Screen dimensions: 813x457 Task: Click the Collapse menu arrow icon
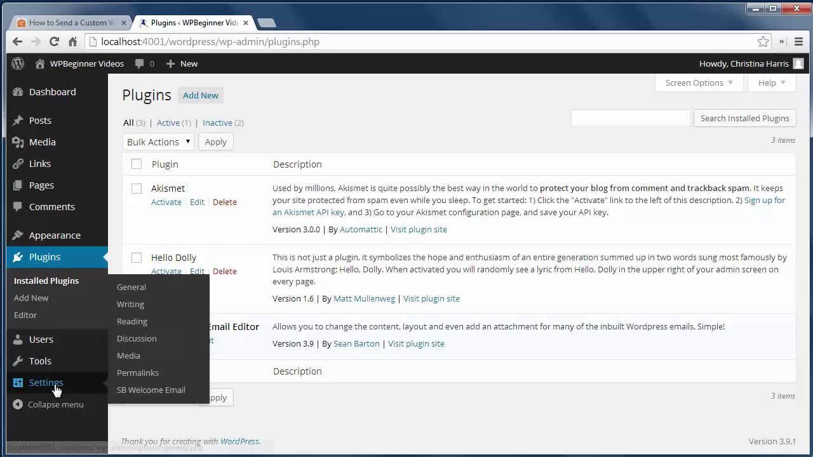click(18, 404)
